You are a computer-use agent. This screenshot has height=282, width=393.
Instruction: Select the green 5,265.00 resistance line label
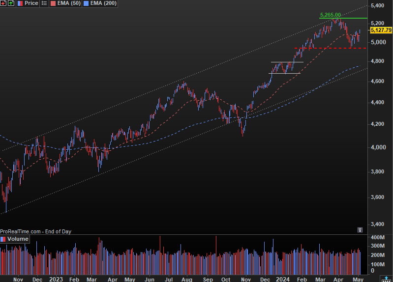331,15
